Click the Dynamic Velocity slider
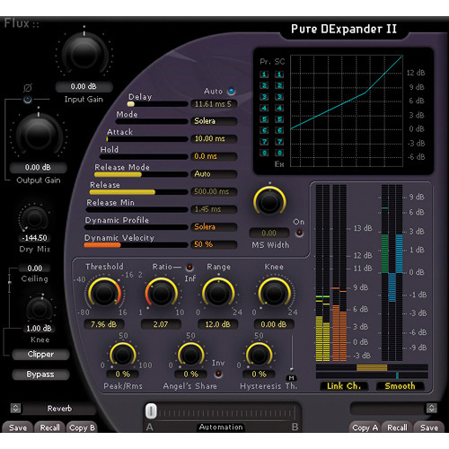The width and height of the screenshot is (449, 449). [136, 245]
